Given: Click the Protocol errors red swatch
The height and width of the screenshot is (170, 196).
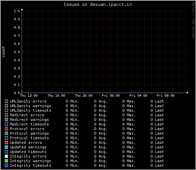Looking at the screenshot, I should (6, 129).
